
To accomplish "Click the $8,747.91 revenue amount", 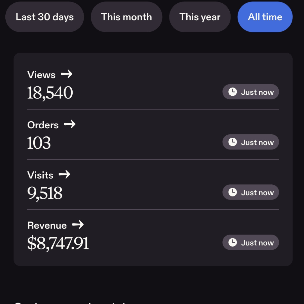I will (x=58, y=243).
